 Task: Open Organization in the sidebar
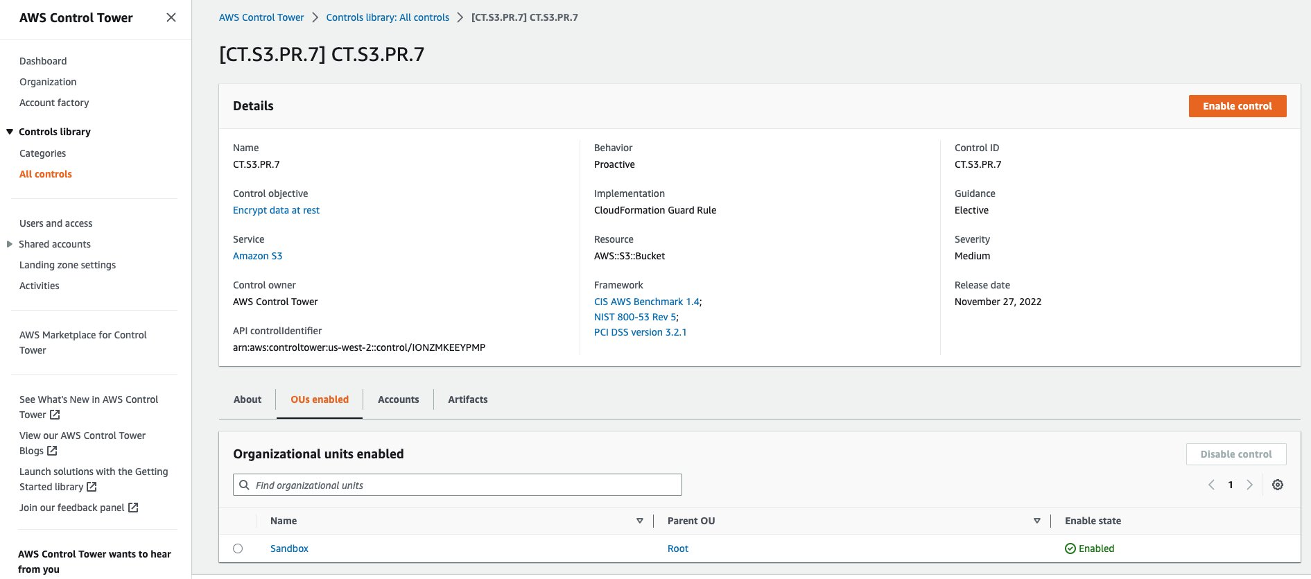pyautogui.click(x=48, y=82)
